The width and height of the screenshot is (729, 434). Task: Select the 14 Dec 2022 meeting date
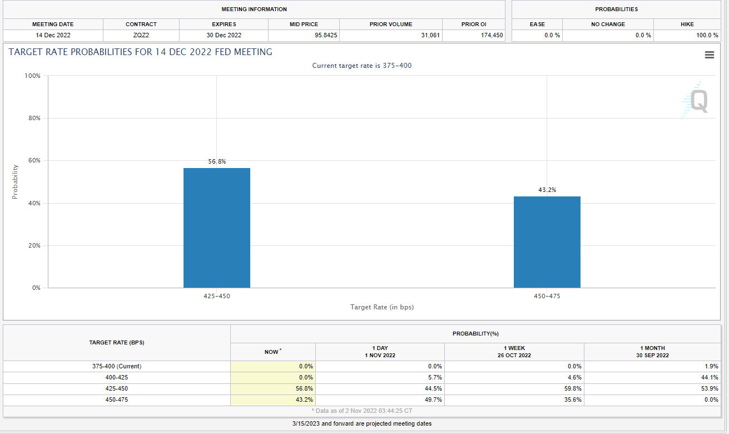coord(53,34)
